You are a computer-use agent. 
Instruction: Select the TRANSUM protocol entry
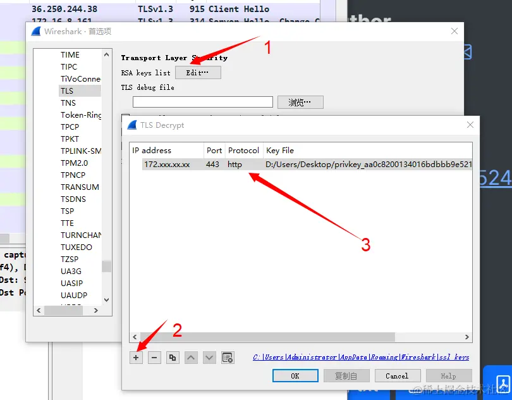click(x=80, y=187)
